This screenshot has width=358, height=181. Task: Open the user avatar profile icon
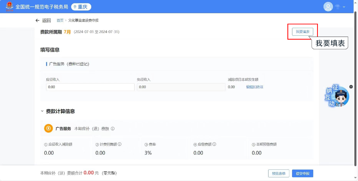[x=328, y=7]
